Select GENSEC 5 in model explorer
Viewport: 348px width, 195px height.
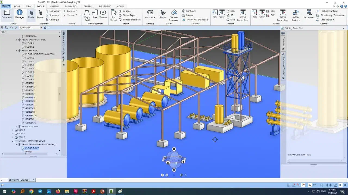[x=30, y=97]
